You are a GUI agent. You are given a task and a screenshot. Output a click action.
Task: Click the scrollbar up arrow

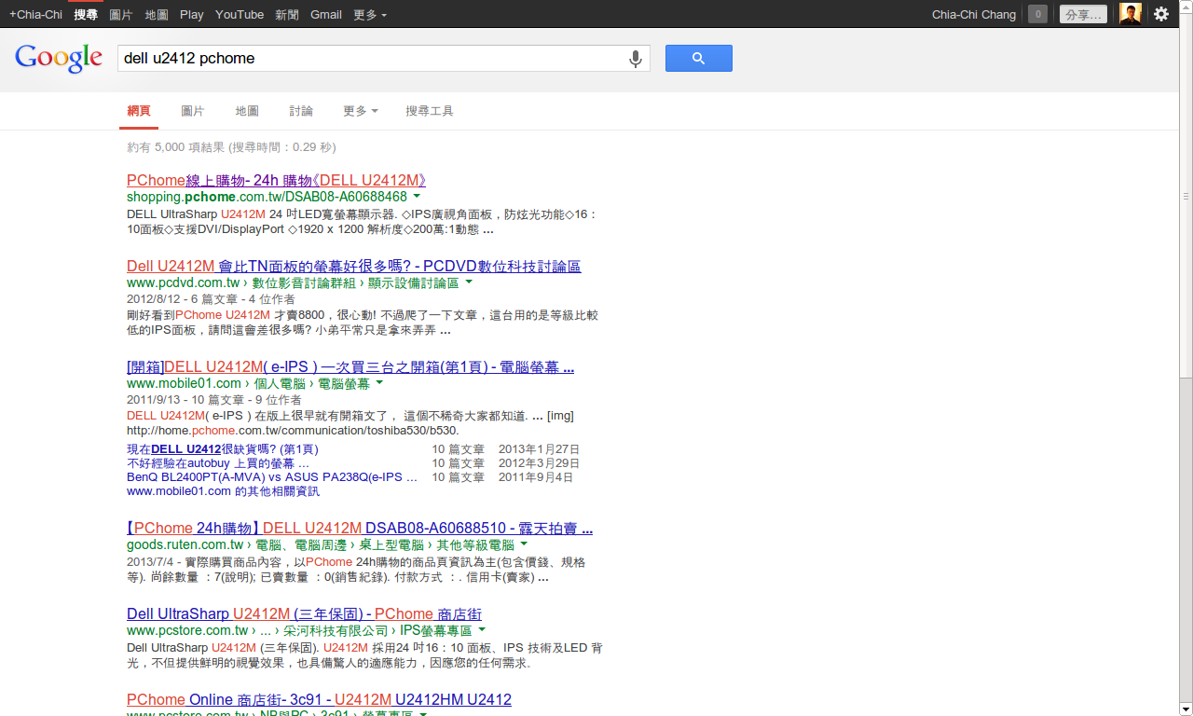tap(1186, 7)
